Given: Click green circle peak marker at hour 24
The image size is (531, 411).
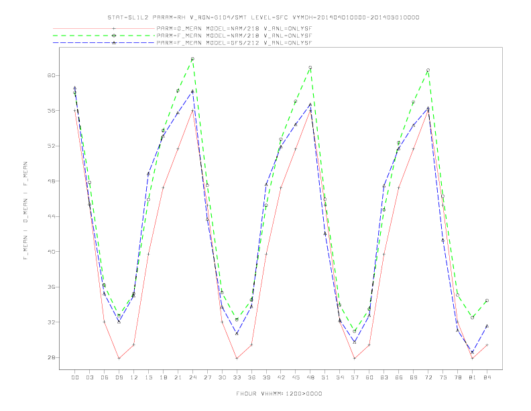Looking at the screenshot, I should (192, 59).
